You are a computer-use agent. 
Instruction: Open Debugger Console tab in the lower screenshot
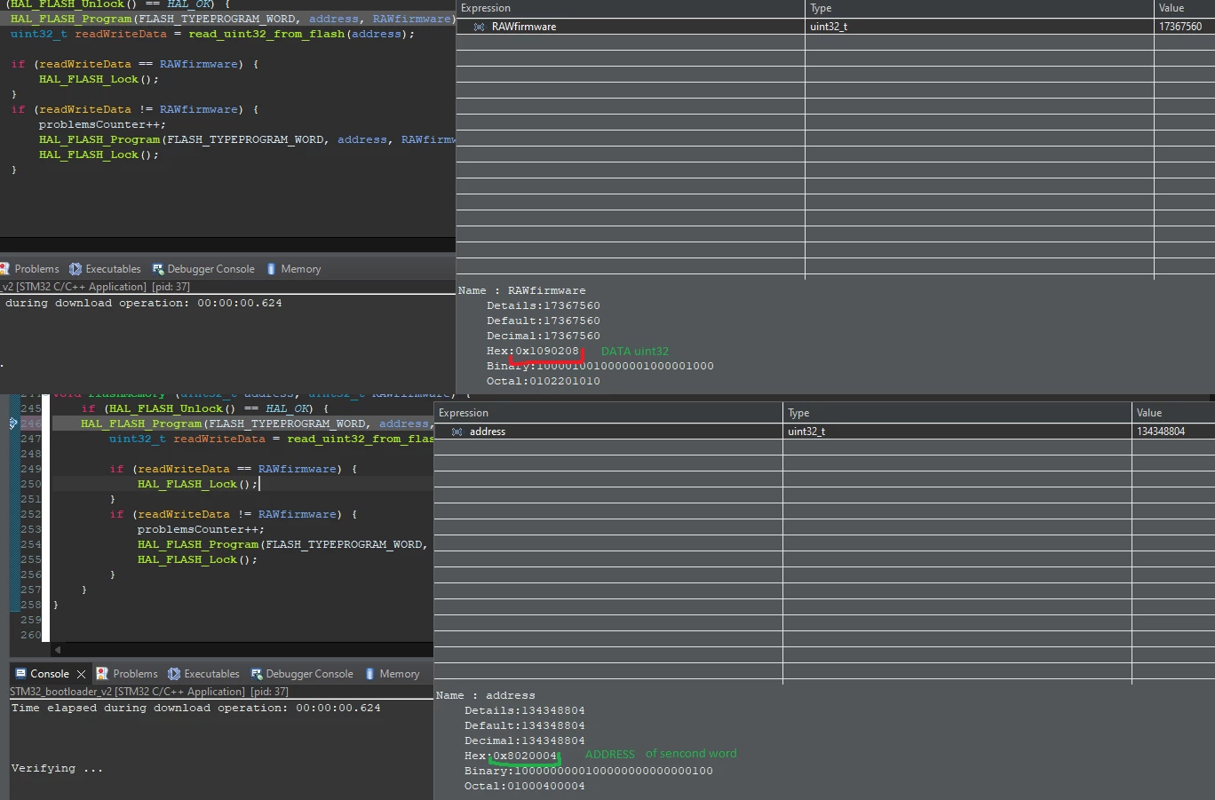302,674
